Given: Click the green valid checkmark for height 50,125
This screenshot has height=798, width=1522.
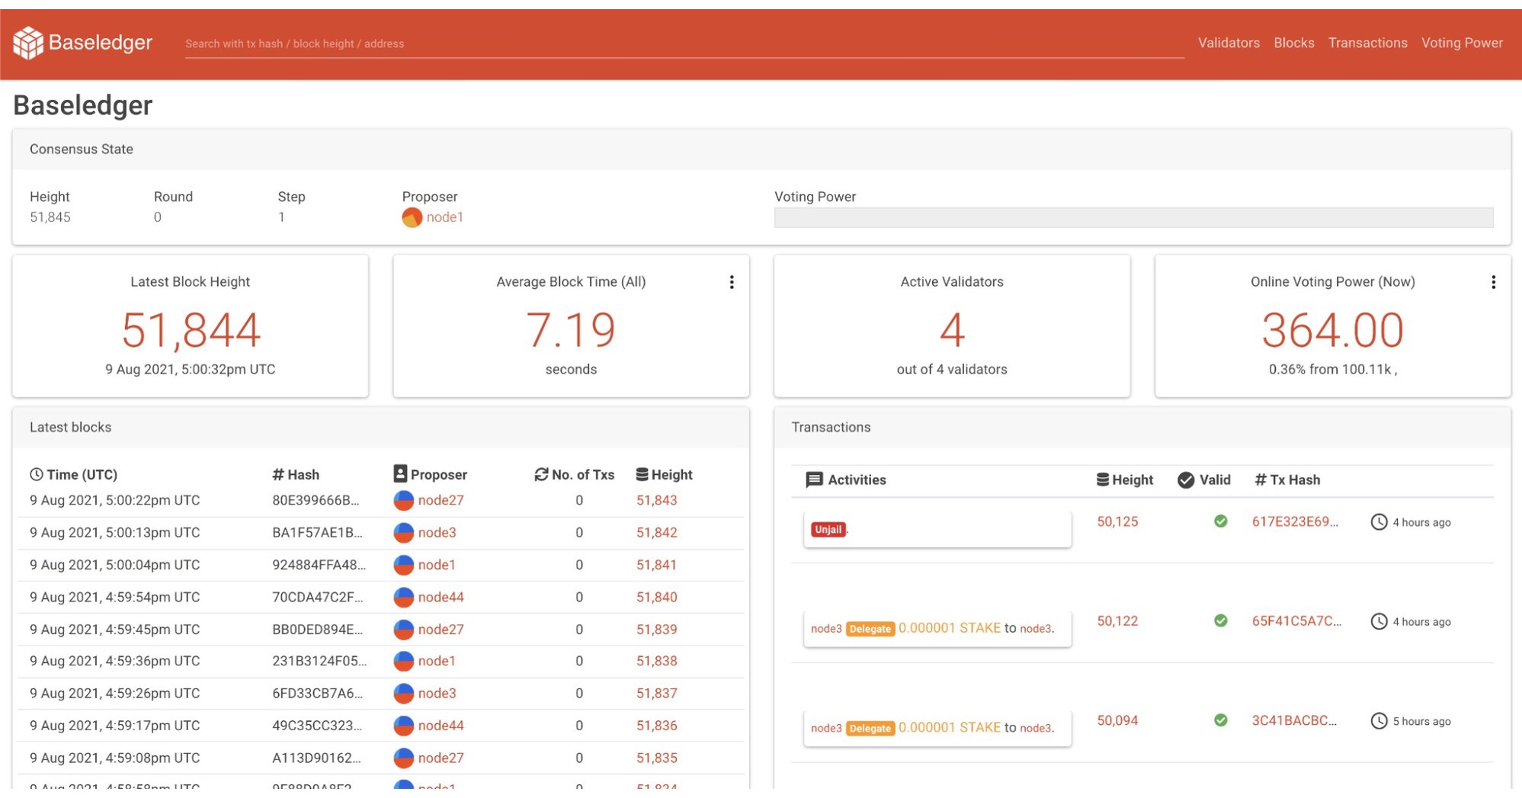Looking at the screenshot, I should point(1220,521).
